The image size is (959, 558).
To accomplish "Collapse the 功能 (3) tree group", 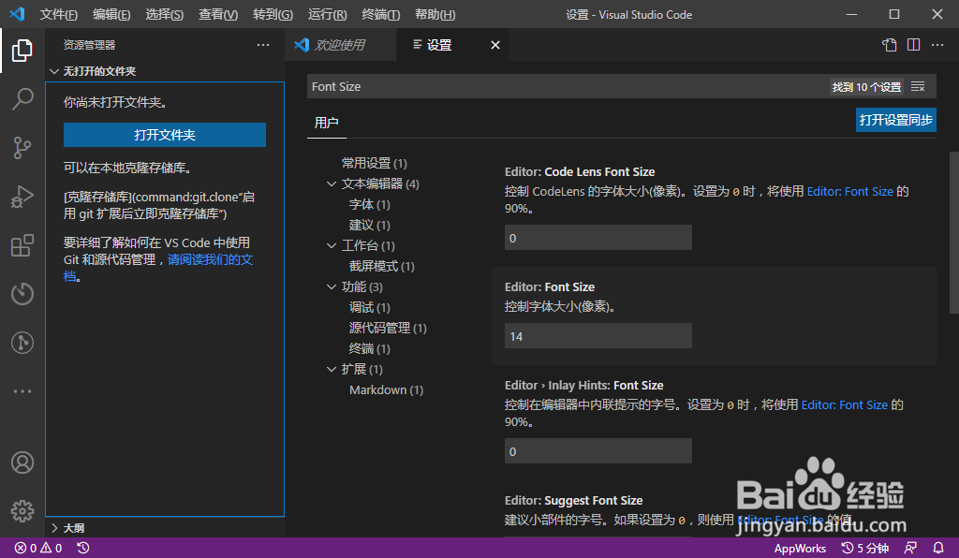I will (331, 286).
